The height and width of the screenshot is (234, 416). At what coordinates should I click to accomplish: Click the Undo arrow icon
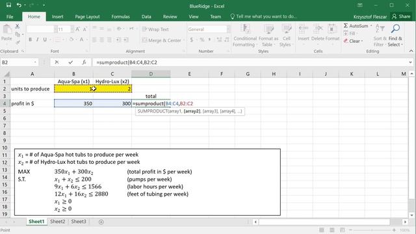point(19,5)
